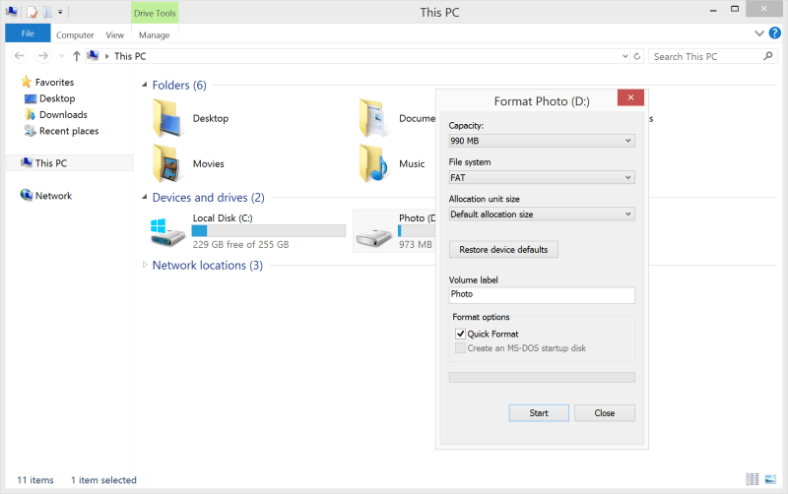Screen dimensions: 788x494
Task: Select the Desktop folder icon
Action: tap(166, 118)
